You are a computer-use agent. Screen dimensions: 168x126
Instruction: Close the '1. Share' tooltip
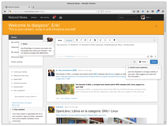pos(51,44)
